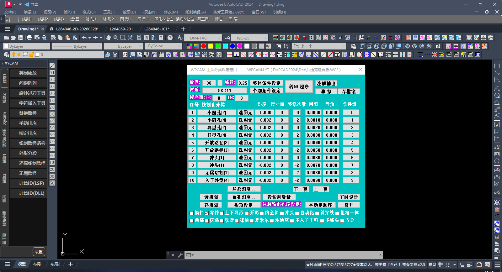Click the 显 show icon
Screen dimensions: 502x272
click(x=416, y=38)
